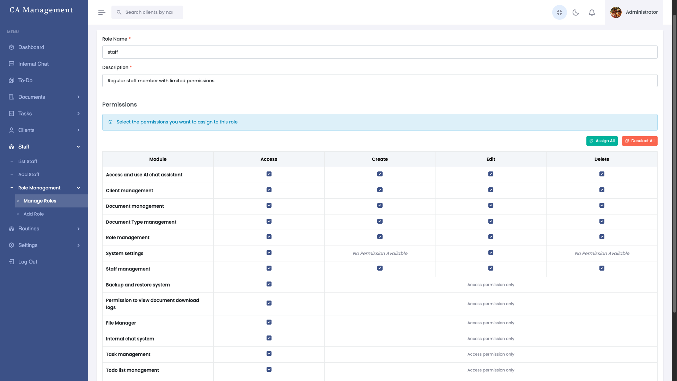
Task: Click the Staff group icon
Action: (x=12, y=147)
